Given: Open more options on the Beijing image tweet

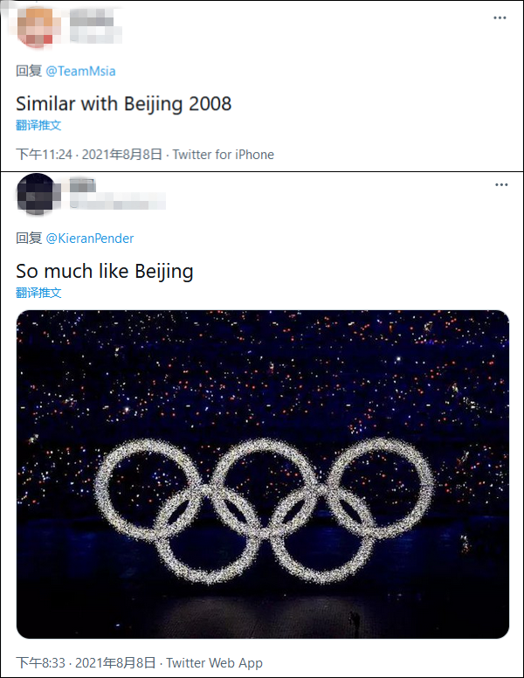Looking at the screenshot, I should point(500,185).
